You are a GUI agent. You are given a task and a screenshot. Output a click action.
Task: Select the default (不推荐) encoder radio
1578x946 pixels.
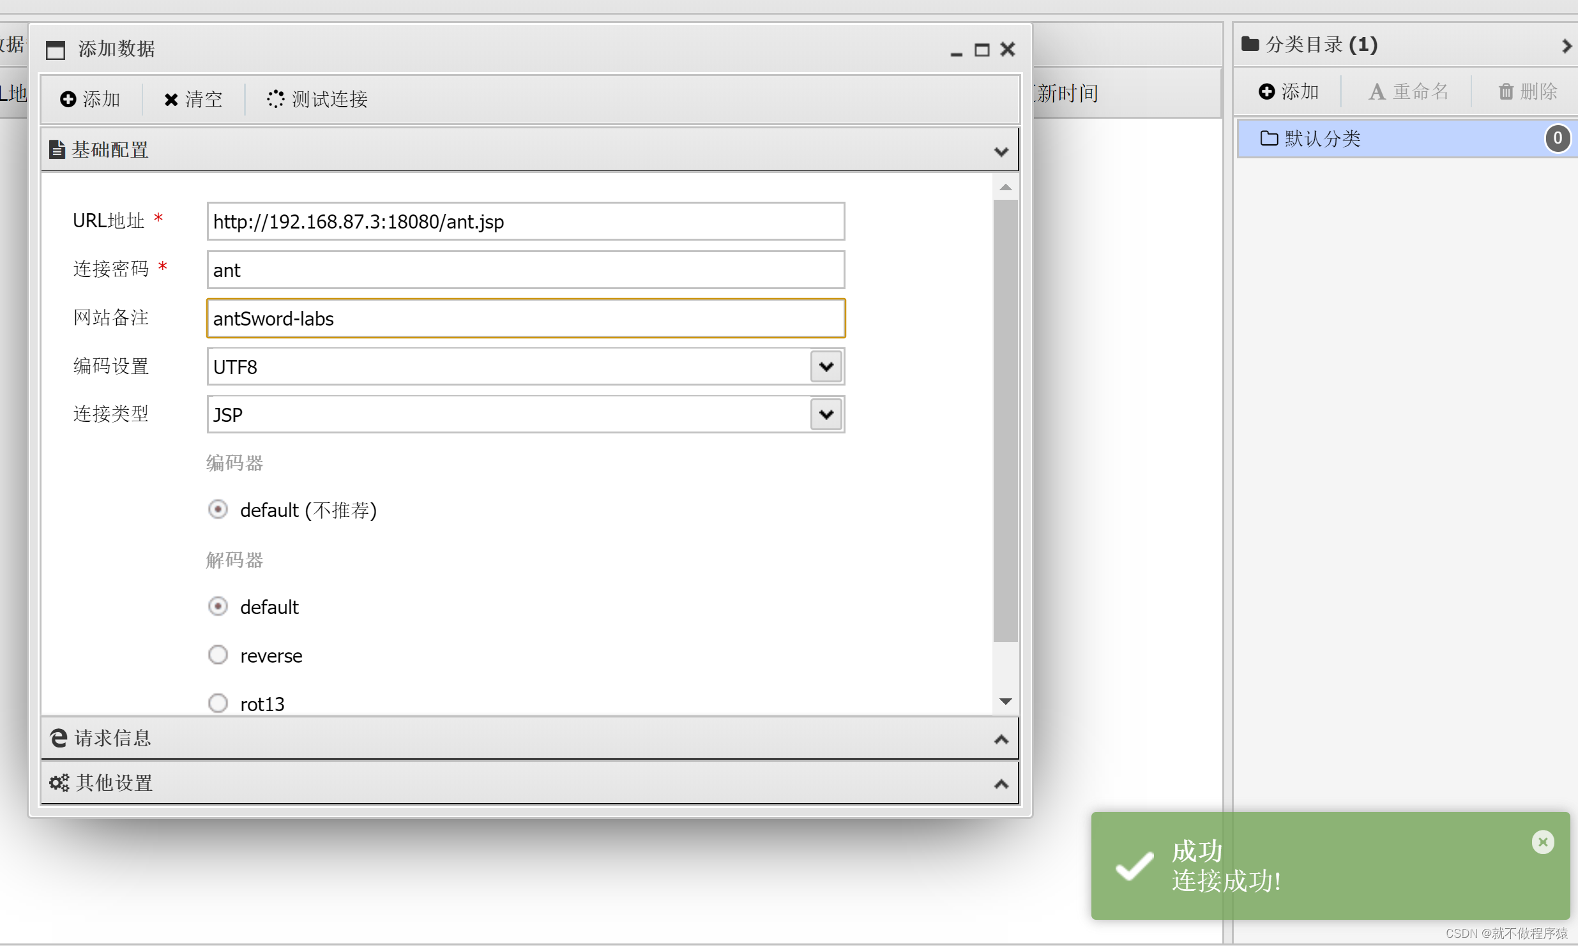(218, 509)
